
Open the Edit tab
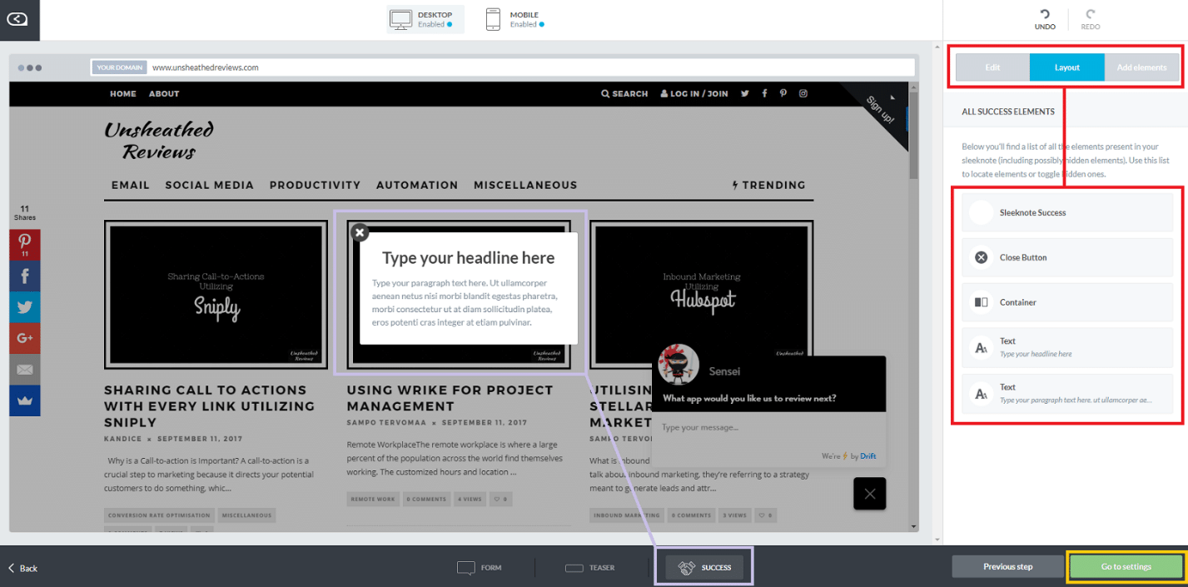click(992, 67)
